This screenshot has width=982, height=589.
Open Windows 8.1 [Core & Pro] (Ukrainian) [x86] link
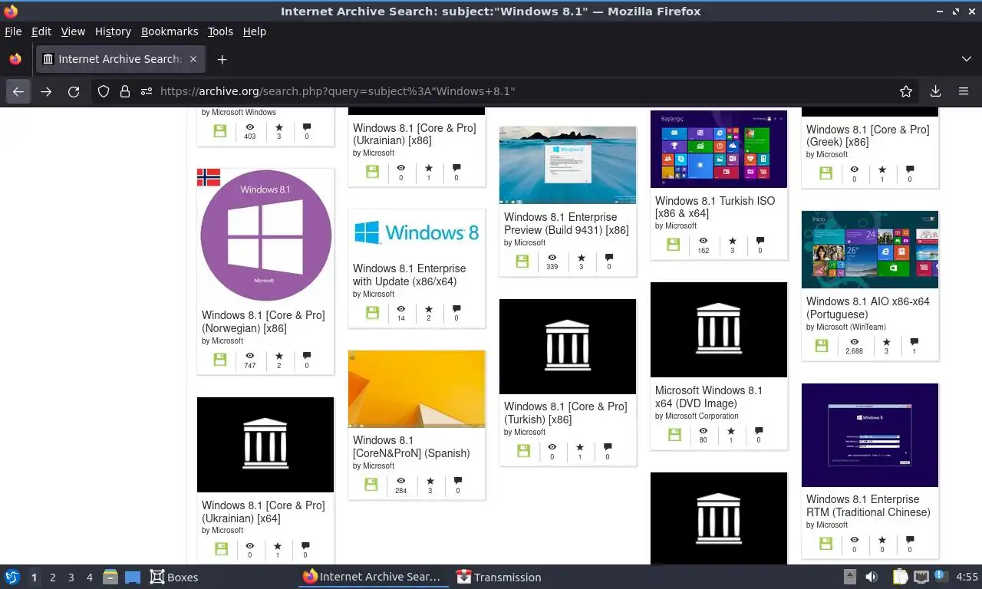point(414,134)
